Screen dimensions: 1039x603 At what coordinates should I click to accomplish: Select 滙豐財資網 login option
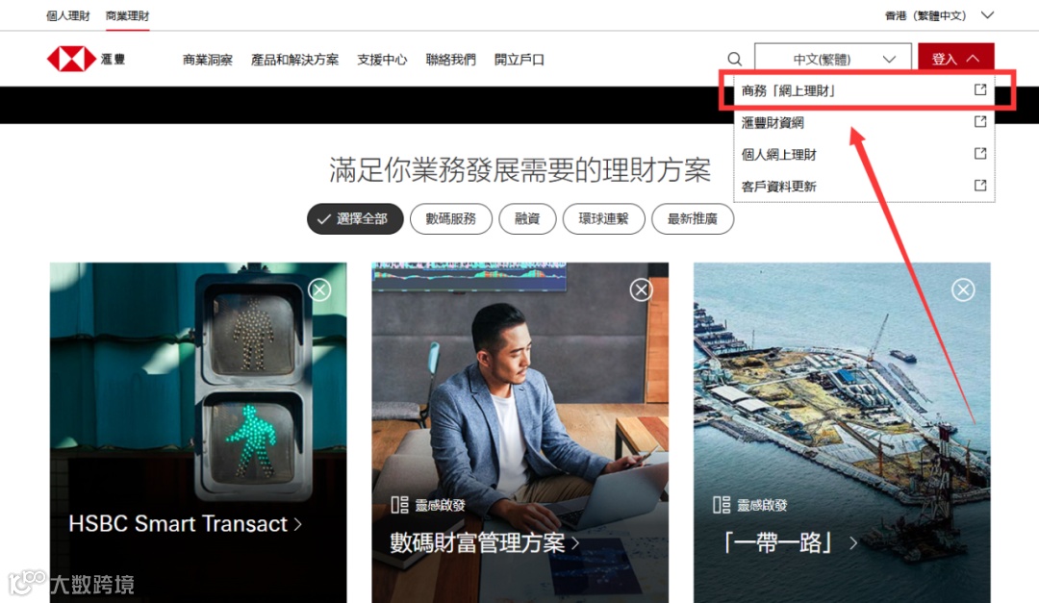click(864, 122)
